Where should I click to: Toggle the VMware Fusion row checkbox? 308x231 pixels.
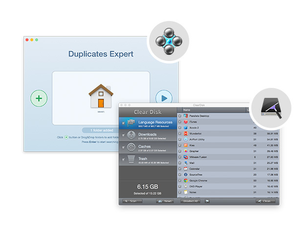[180, 157]
